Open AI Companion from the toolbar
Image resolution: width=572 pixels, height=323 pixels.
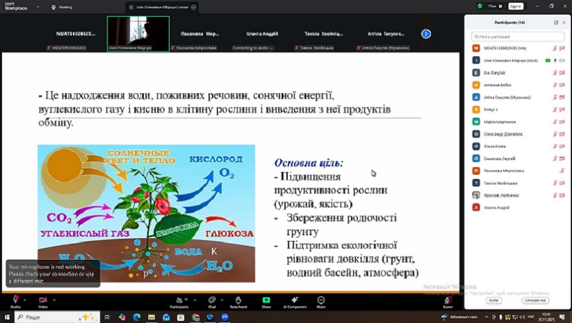295,302
